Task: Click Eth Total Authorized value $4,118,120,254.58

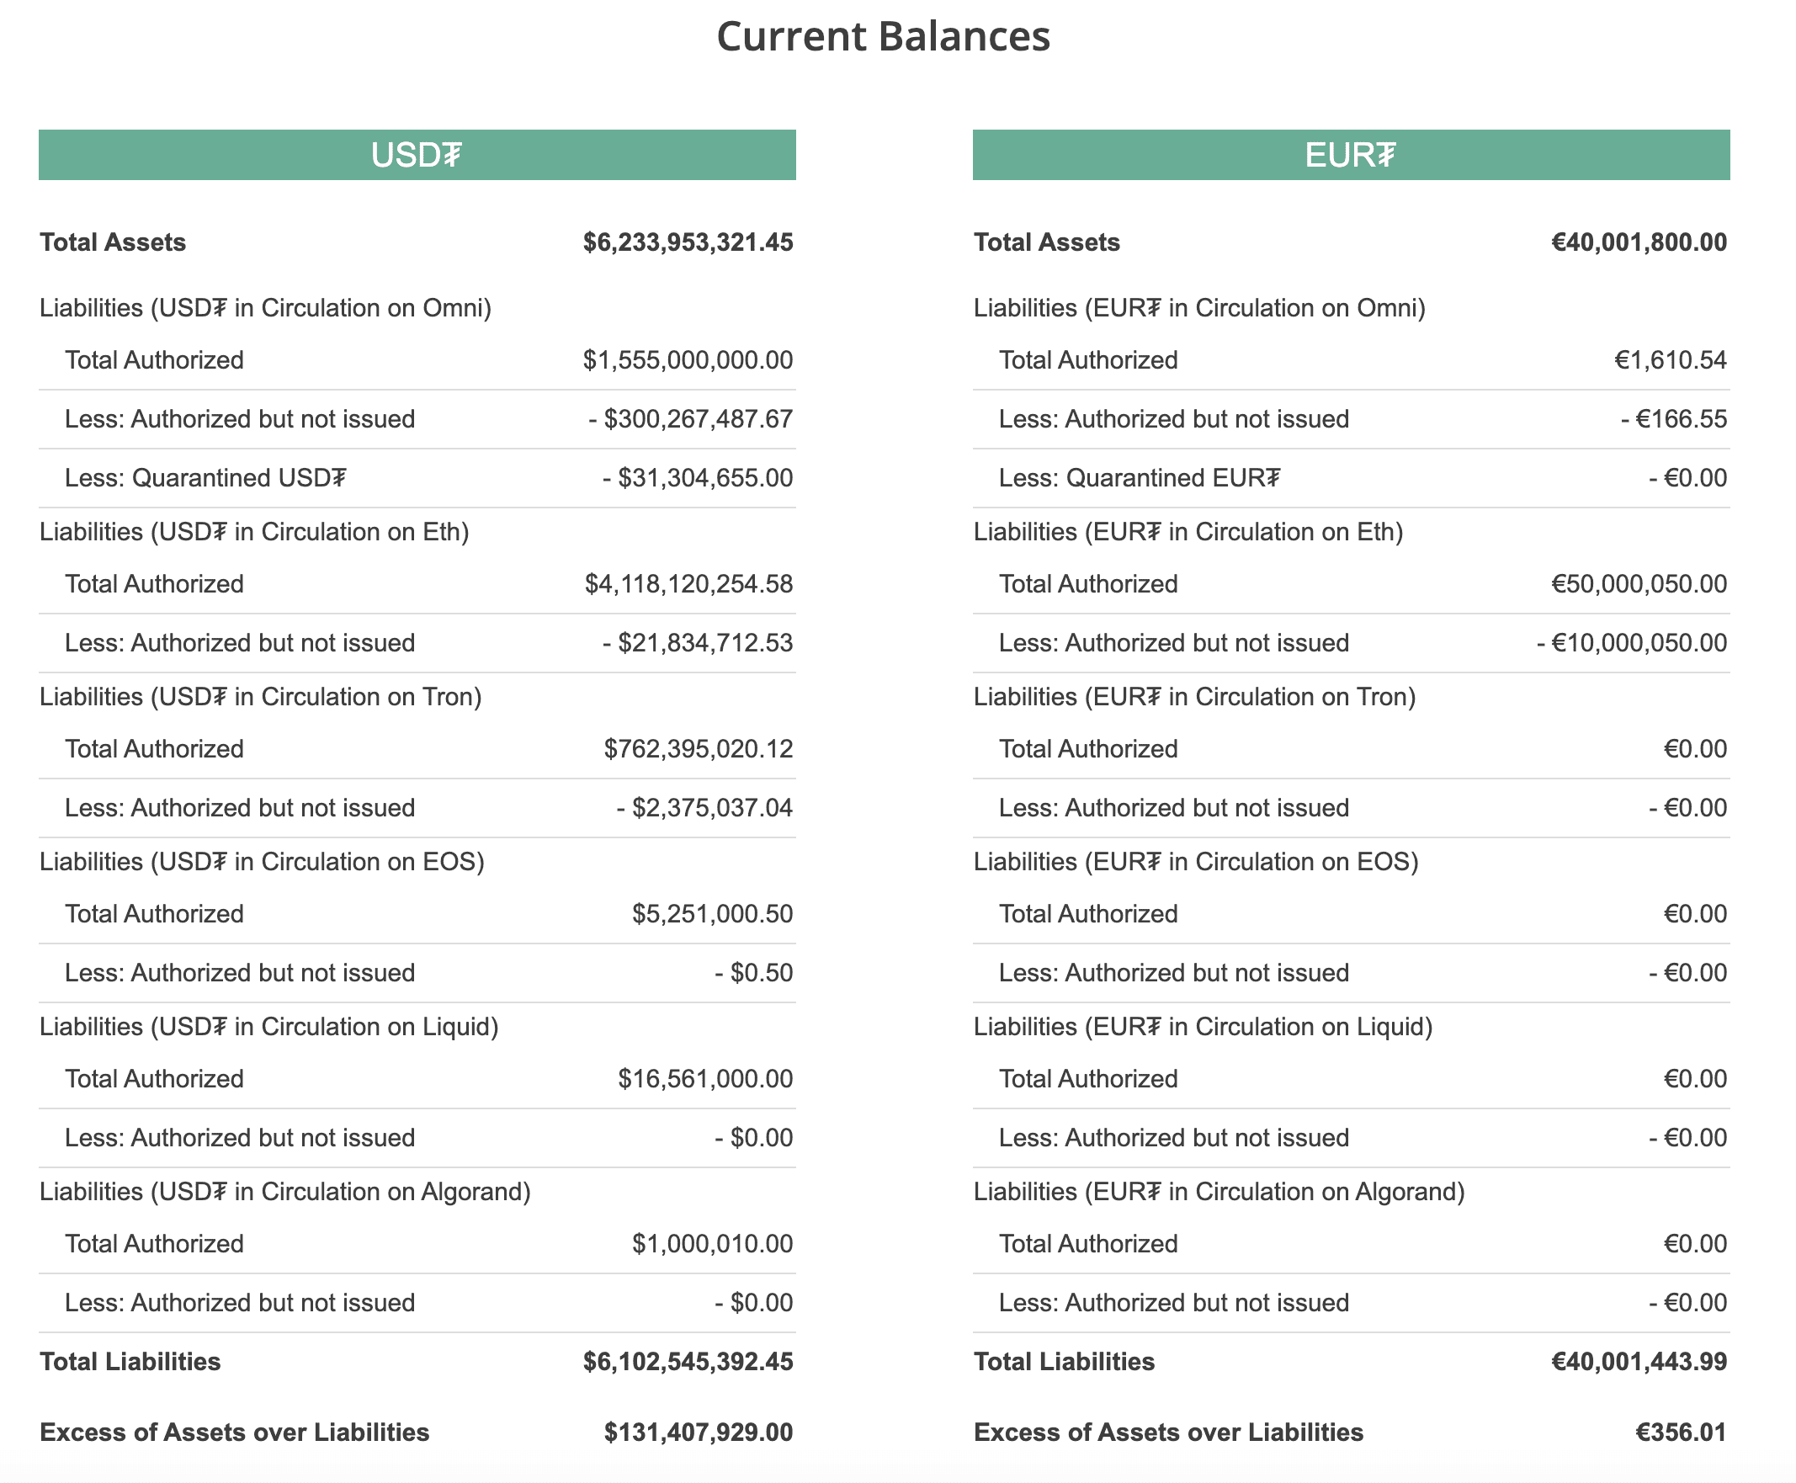Action: [x=689, y=584]
